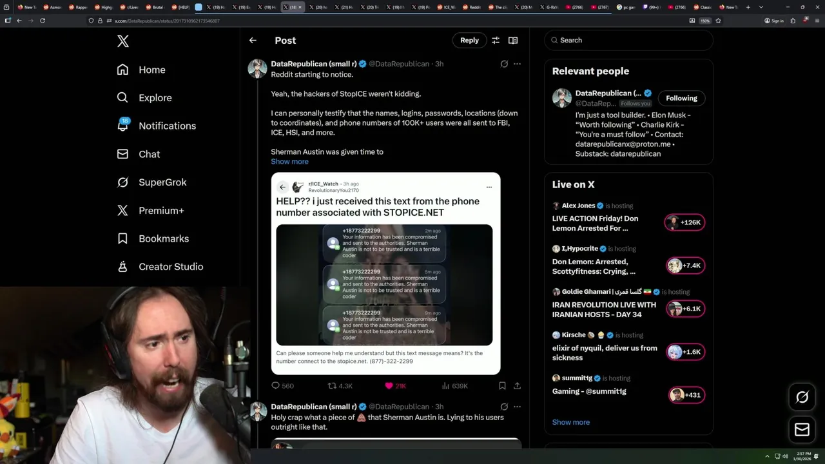
Task: Open SuperGrok in the sidebar
Action: (151, 182)
